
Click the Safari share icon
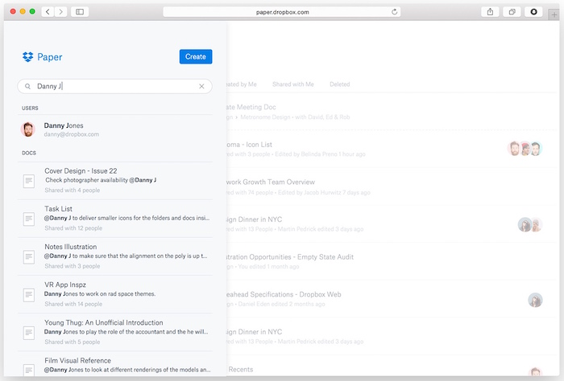click(490, 12)
